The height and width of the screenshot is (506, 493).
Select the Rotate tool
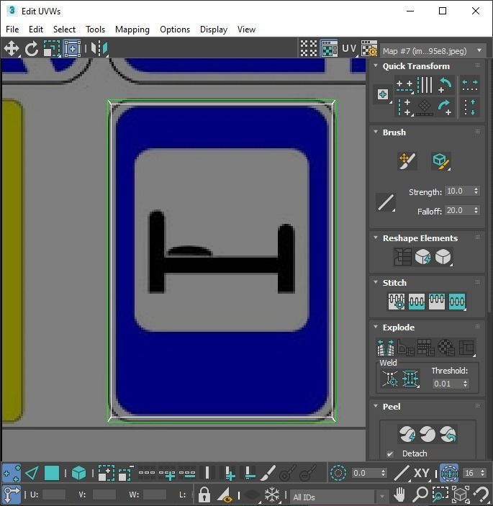pos(31,49)
